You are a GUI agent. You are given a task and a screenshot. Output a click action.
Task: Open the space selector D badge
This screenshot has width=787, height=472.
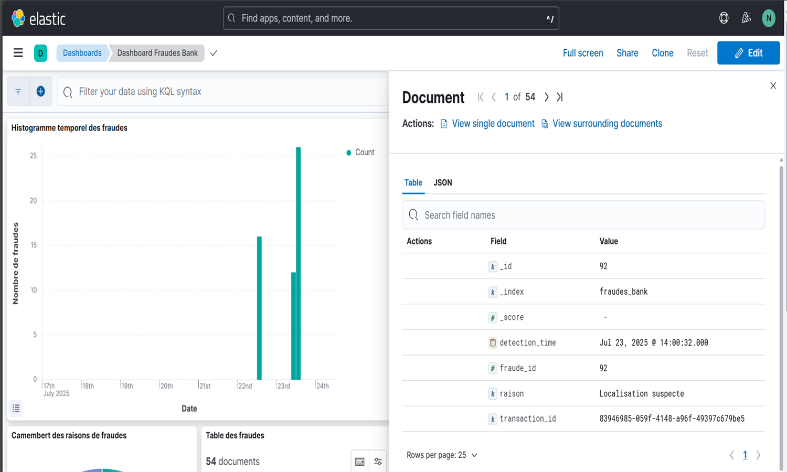[x=40, y=53]
